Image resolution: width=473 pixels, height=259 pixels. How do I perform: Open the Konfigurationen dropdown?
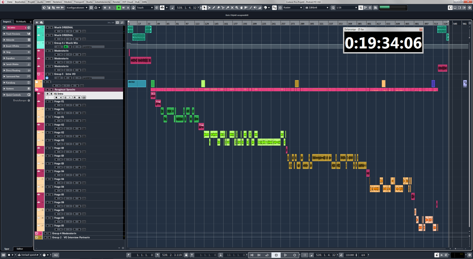tap(77, 8)
